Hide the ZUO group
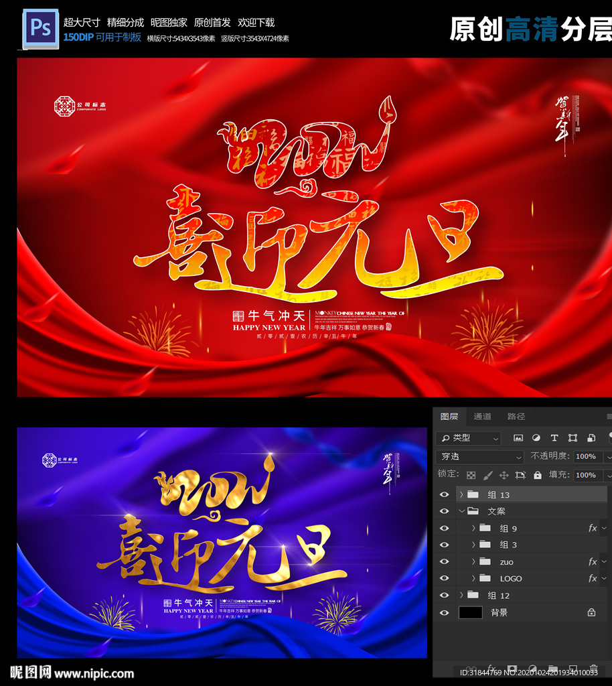Screen dimensions: 612x686 coord(443,562)
